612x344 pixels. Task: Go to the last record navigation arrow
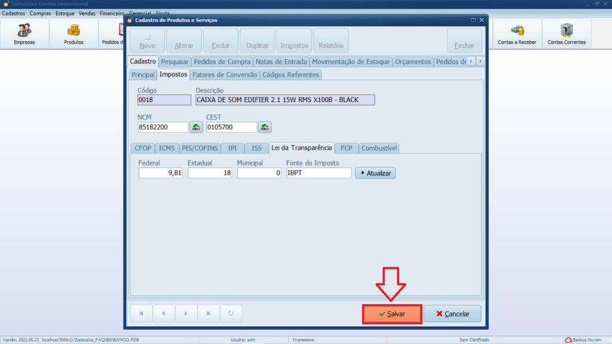point(209,314)
